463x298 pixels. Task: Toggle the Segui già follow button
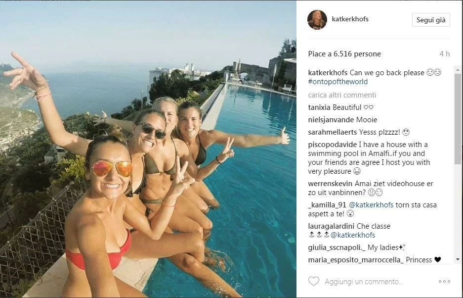(x=430, y=20)
